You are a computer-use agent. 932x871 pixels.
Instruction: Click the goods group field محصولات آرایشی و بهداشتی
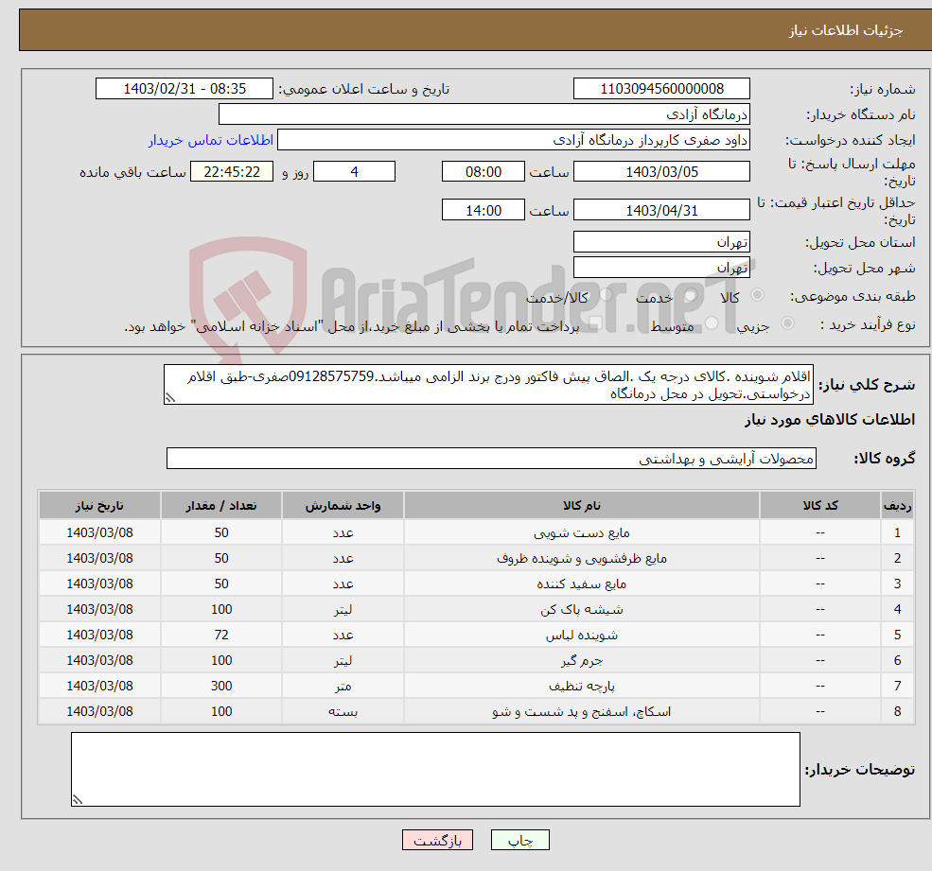tap(491, 458)
